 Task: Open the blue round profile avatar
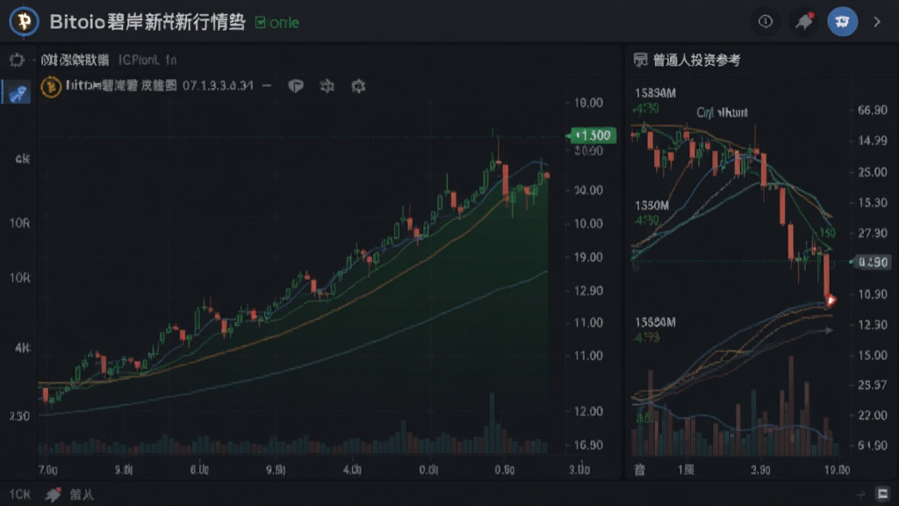842,22
